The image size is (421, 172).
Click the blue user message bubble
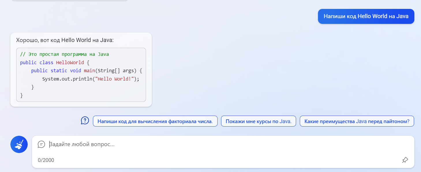[x=366, y=16]
